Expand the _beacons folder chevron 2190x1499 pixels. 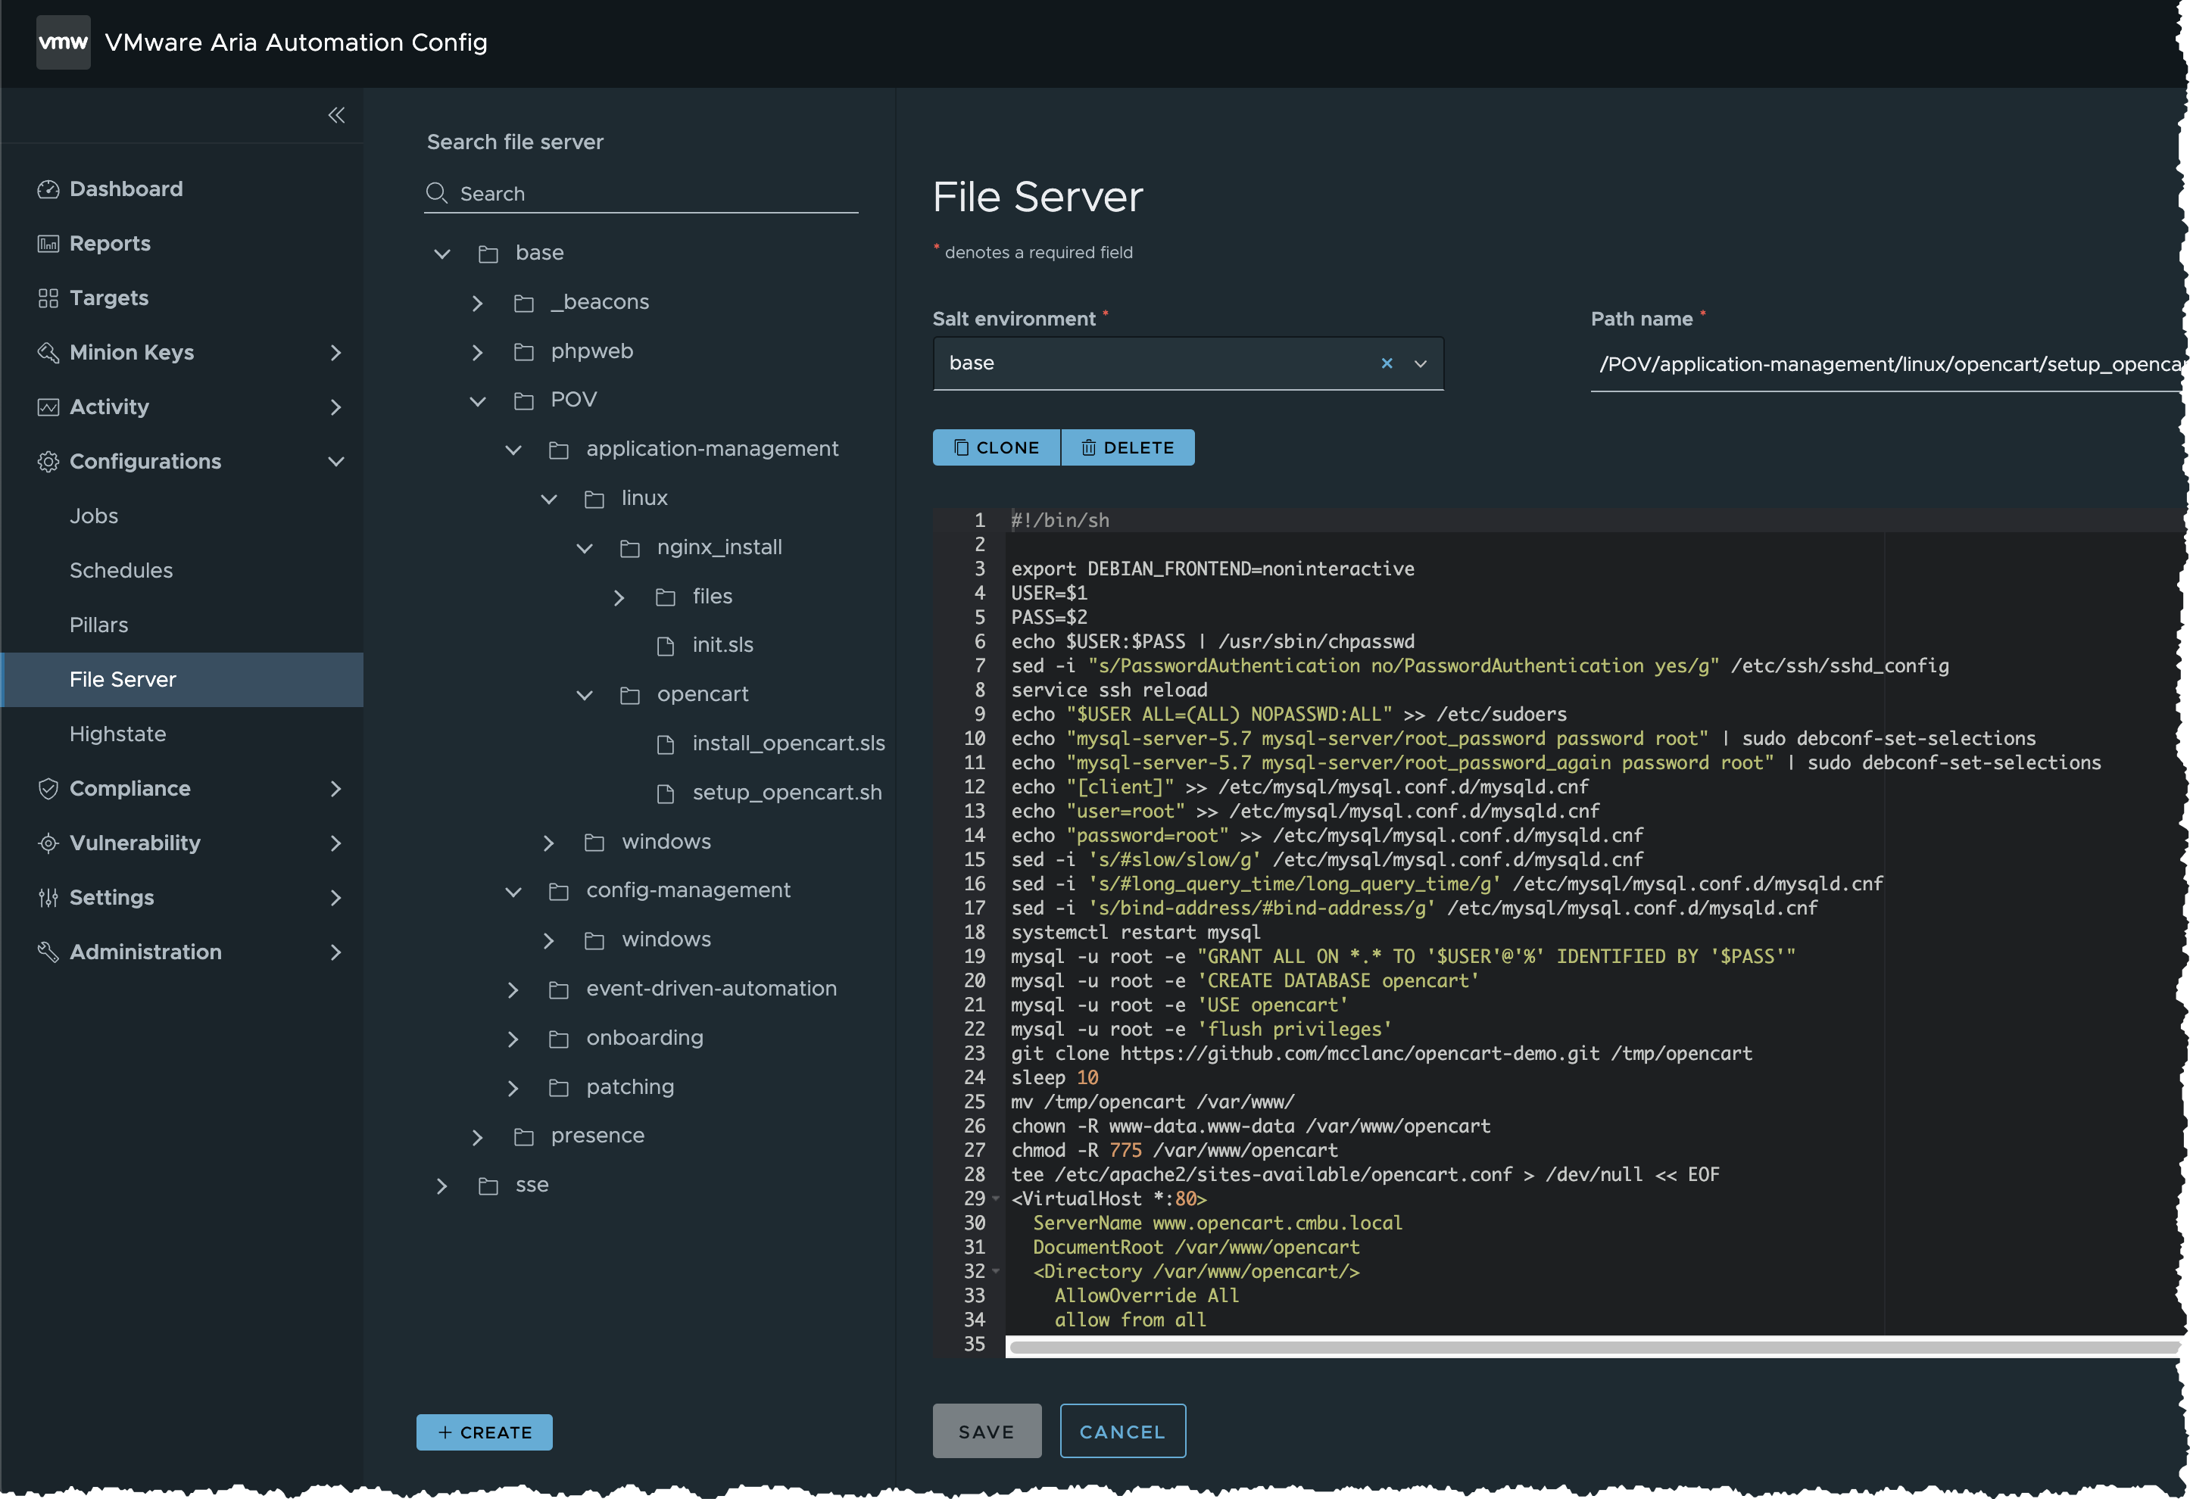477,304
